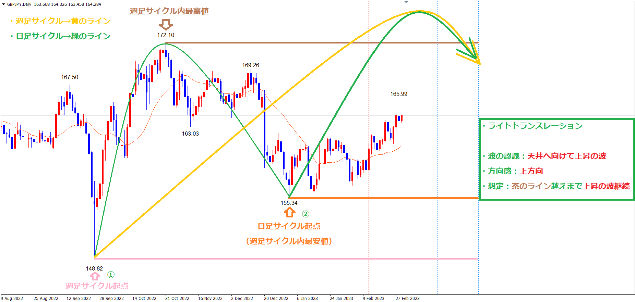Click the orange up arrow below 155.34

[290, 213]
